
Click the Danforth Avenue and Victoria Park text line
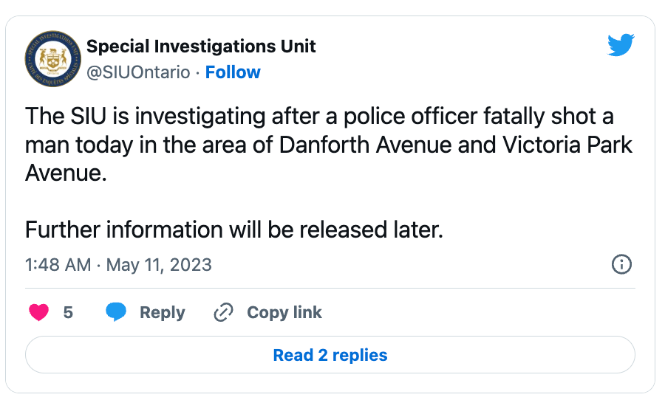click(329, 145)
